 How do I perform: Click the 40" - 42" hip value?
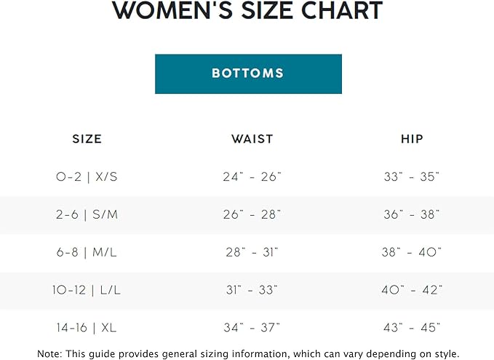pos(412,290)
